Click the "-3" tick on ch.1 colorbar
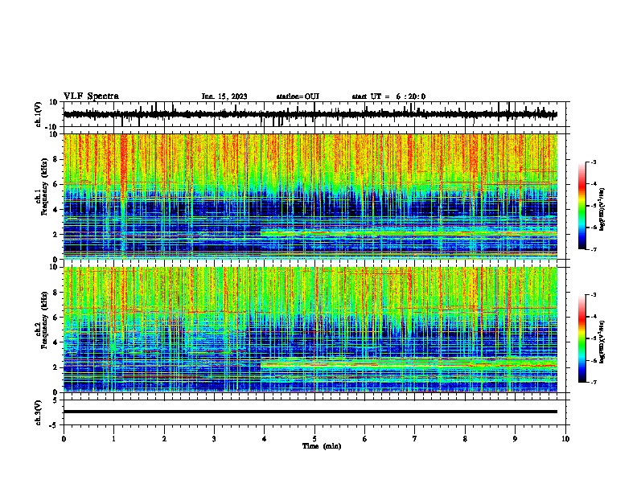This screenshot has height=492, width=637. pyautogui.click(x=594, y=162)
